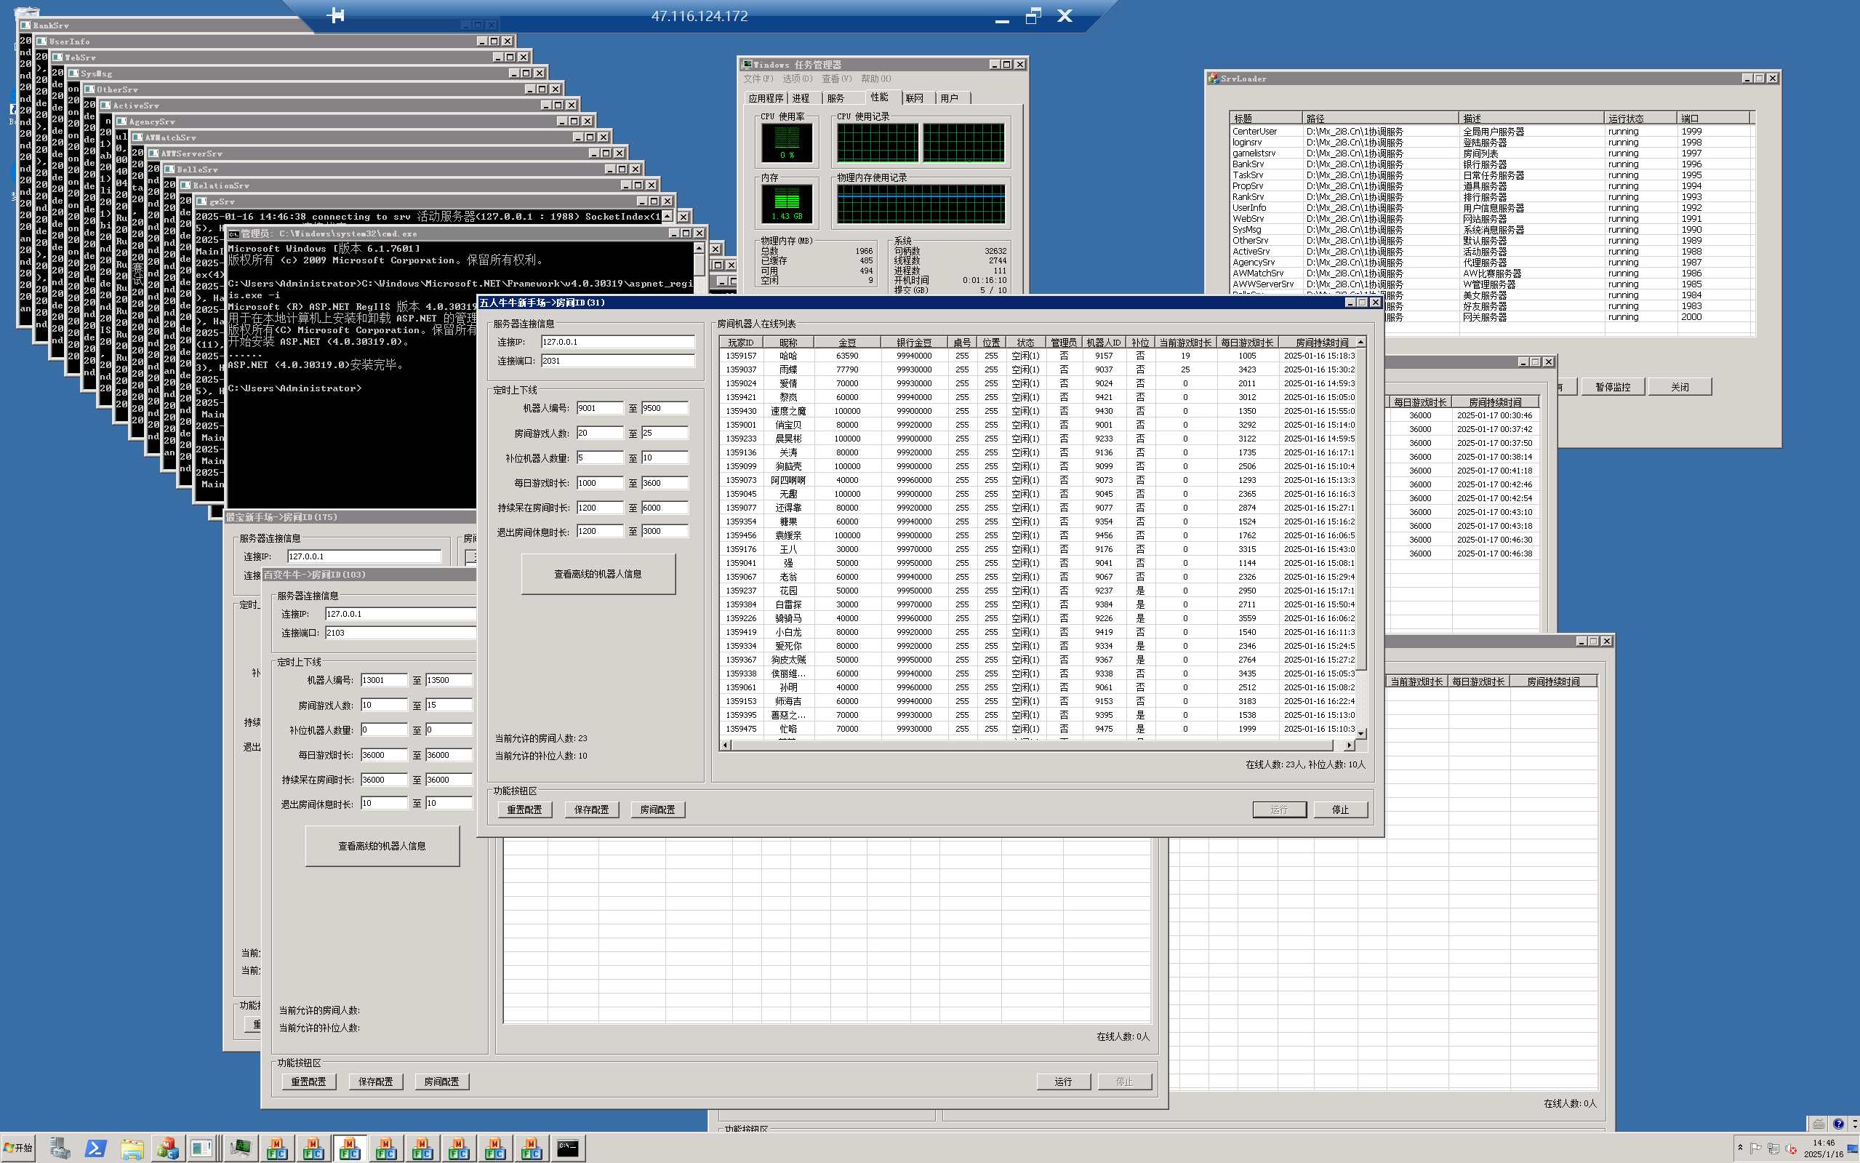The width and height of the screenshot is (1860, 1163).
Task: Open Windows Explorer folder icon in taskbar
Action: tap(132, 1148)
